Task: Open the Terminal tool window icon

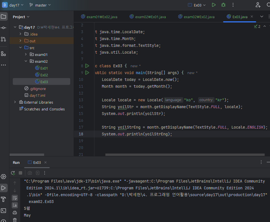Action: point(3,211)
